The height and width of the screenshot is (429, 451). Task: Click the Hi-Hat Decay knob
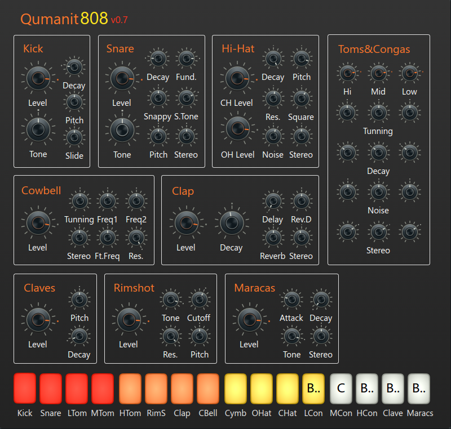pyautogui.click(x=273, y=59)
